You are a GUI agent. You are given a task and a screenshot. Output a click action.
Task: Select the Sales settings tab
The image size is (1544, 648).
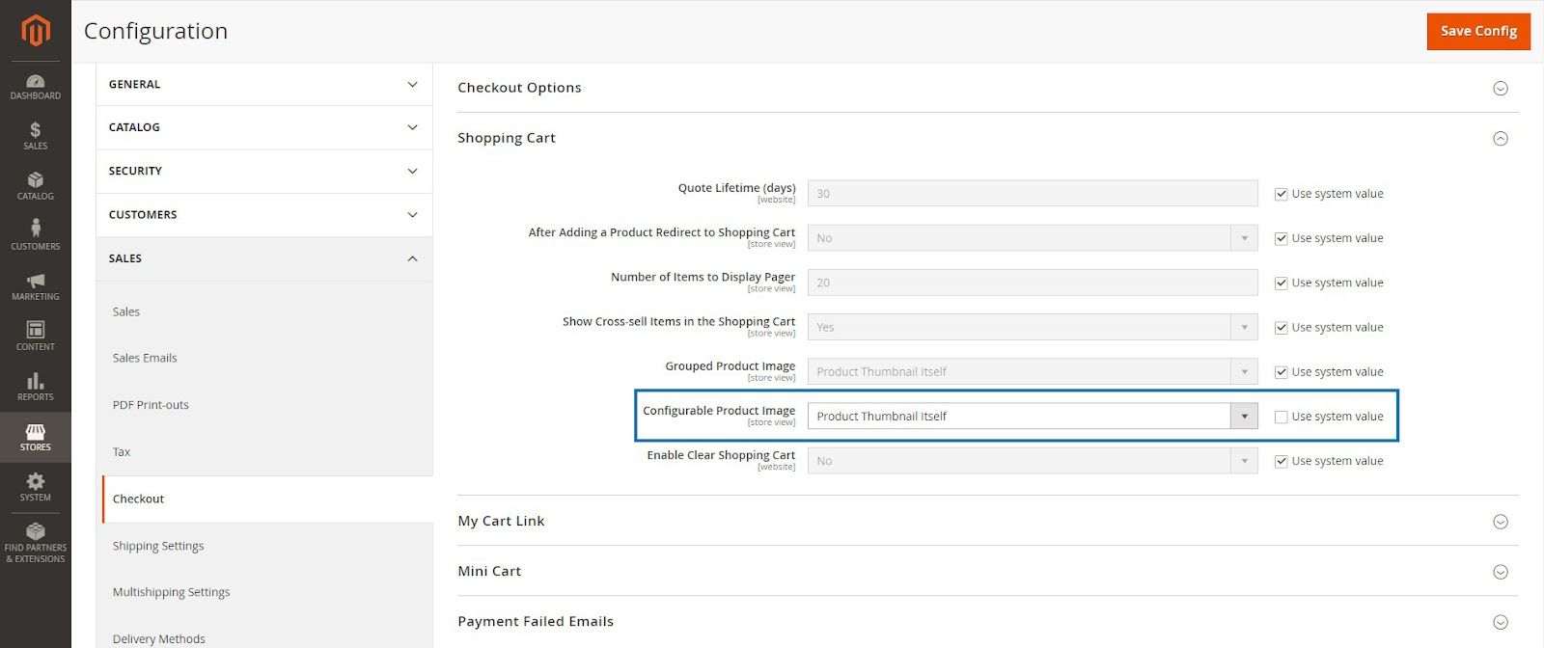click(x=126, y=311)
